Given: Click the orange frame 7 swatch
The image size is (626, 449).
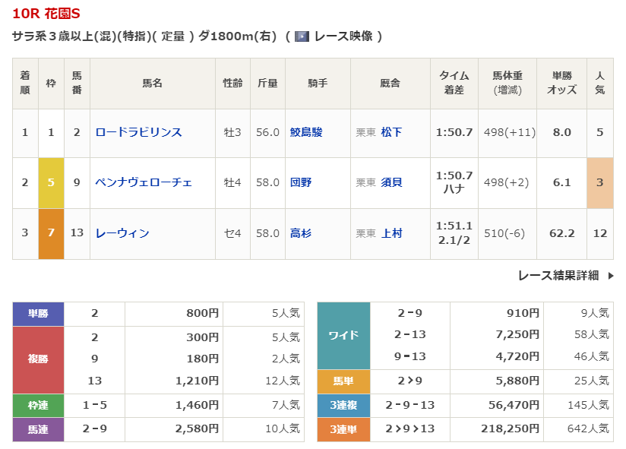Looking at the screenshot, I should (51, 233).
